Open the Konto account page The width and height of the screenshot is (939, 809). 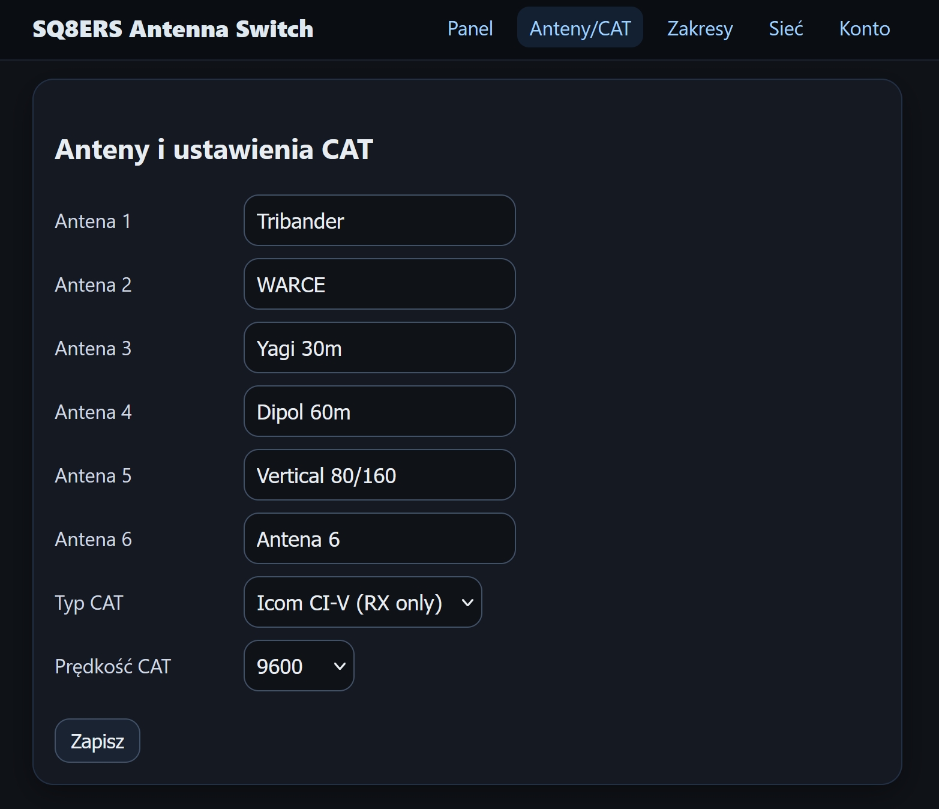[864, 28]
